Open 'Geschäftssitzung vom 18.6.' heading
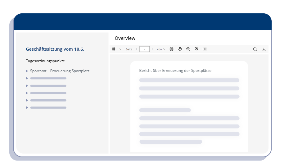 (55, 49)
